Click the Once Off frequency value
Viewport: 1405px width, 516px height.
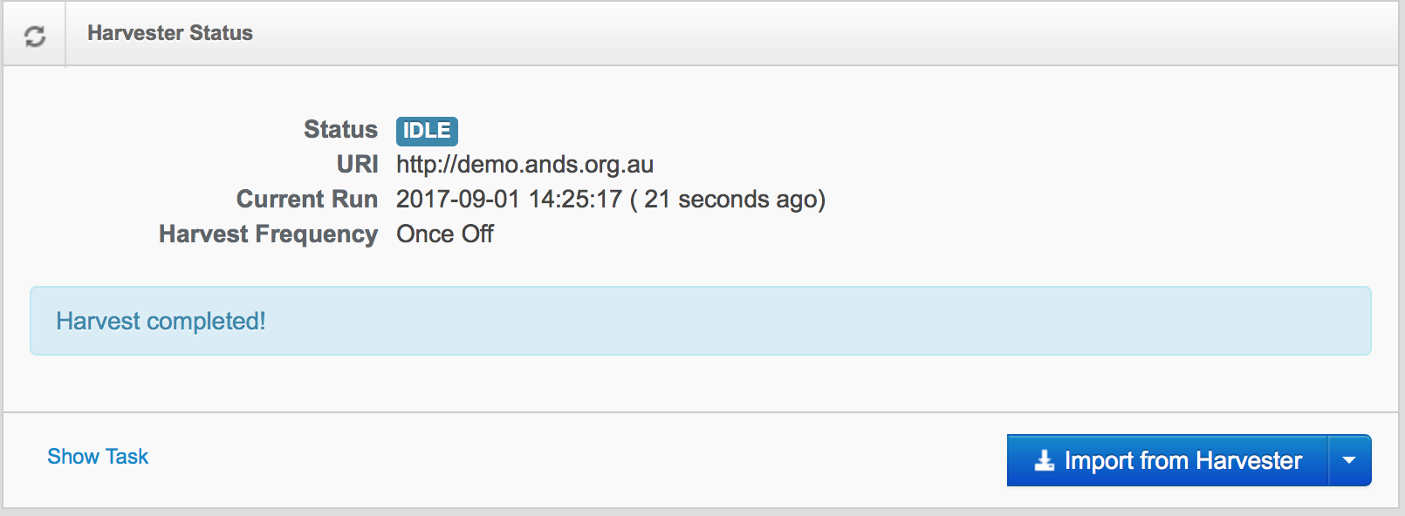445,234
